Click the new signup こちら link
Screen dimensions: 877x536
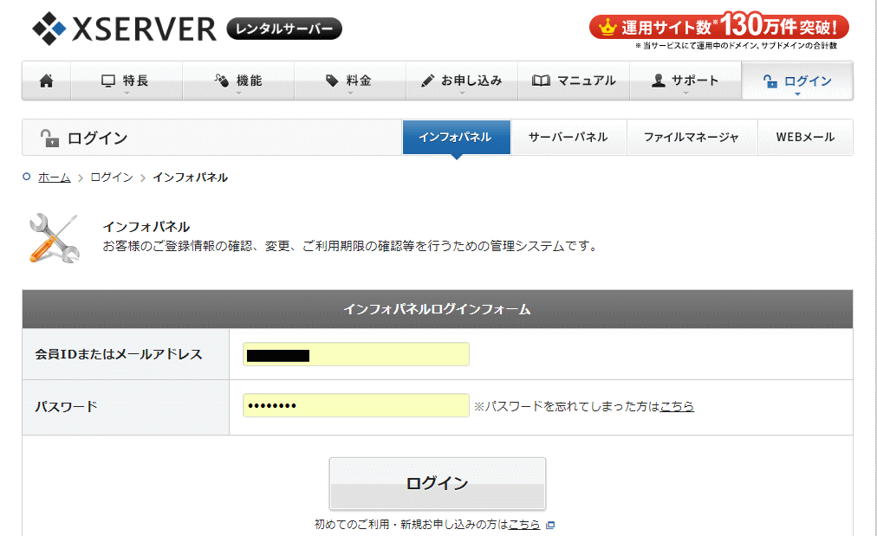coord(524,524)
